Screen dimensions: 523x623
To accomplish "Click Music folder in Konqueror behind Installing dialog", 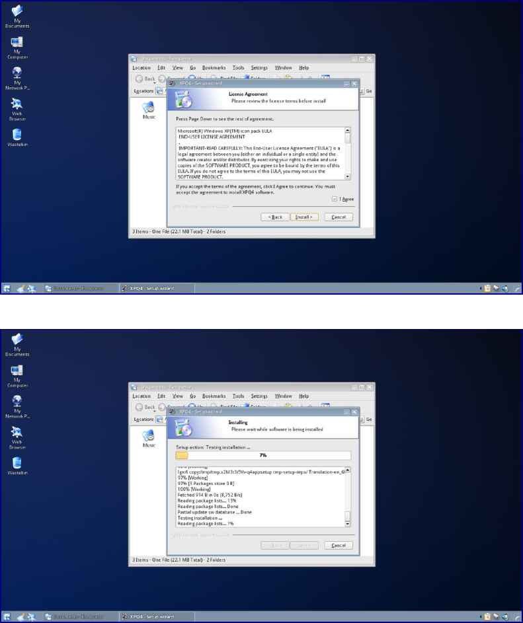I will click(x=149, y=438).
